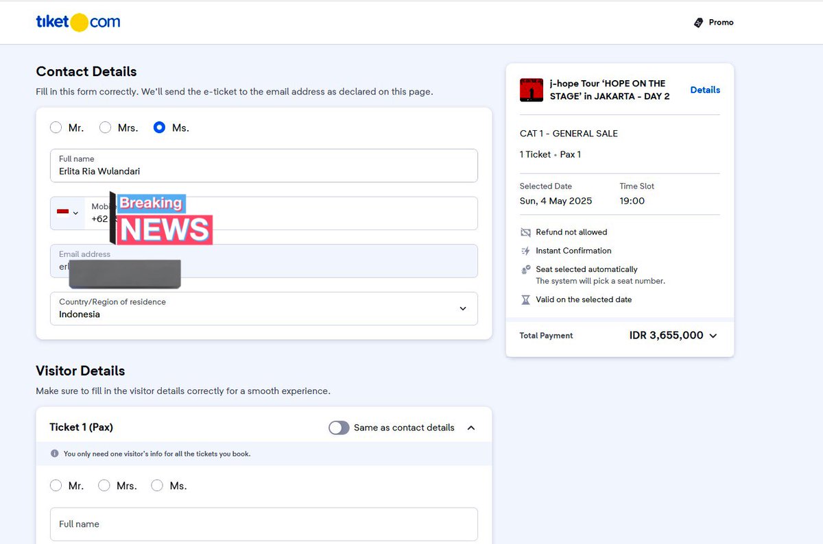This screenshot has height=544, width=823.
Task: Open the Indonesia flag country code dropdown
Action: (67, 213)
